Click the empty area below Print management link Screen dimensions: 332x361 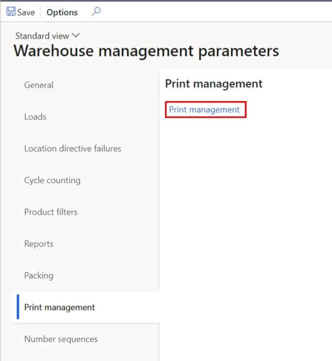point(242,216)
